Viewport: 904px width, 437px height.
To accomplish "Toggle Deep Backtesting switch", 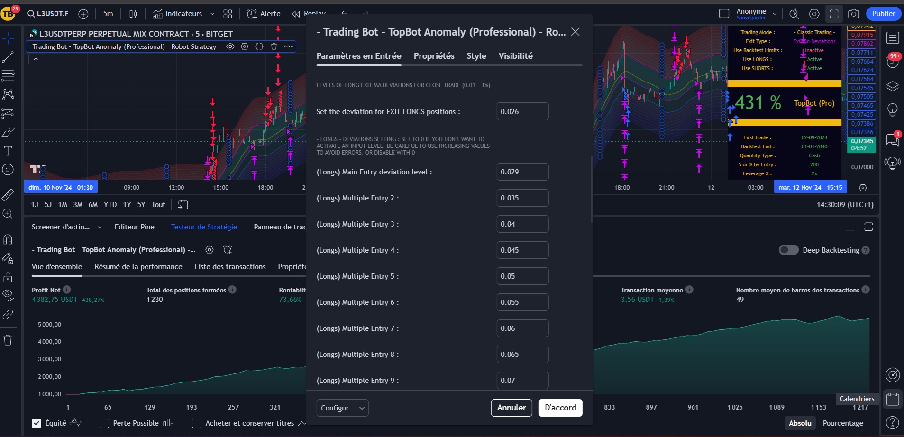I will [788, 250].
